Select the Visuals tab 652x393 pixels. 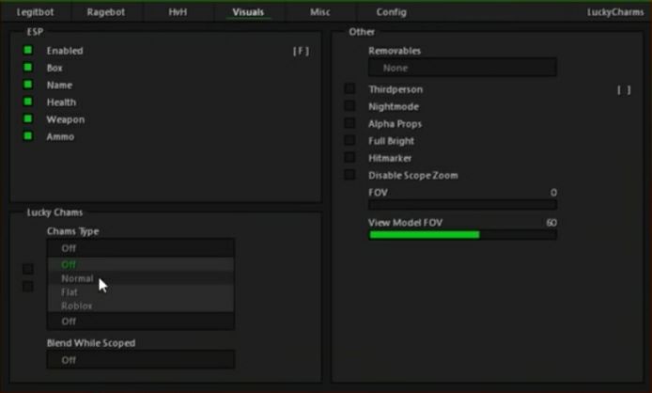(x=248, y=12)
